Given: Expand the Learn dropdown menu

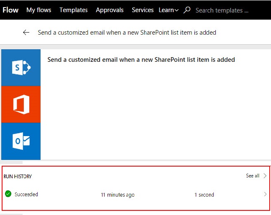Looking at the screenshot, I should pyautogui.click(x=169, y=10).
